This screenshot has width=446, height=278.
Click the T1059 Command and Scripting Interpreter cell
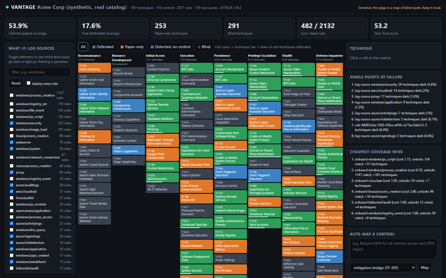[x=197, y=94]
